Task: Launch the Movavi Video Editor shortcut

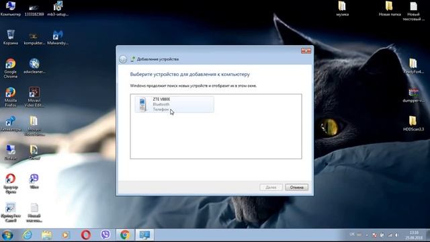Action: 34,97
